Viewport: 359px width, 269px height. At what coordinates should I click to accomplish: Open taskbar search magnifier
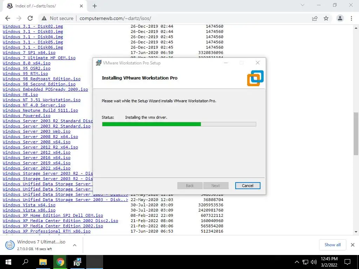point(25,262)
